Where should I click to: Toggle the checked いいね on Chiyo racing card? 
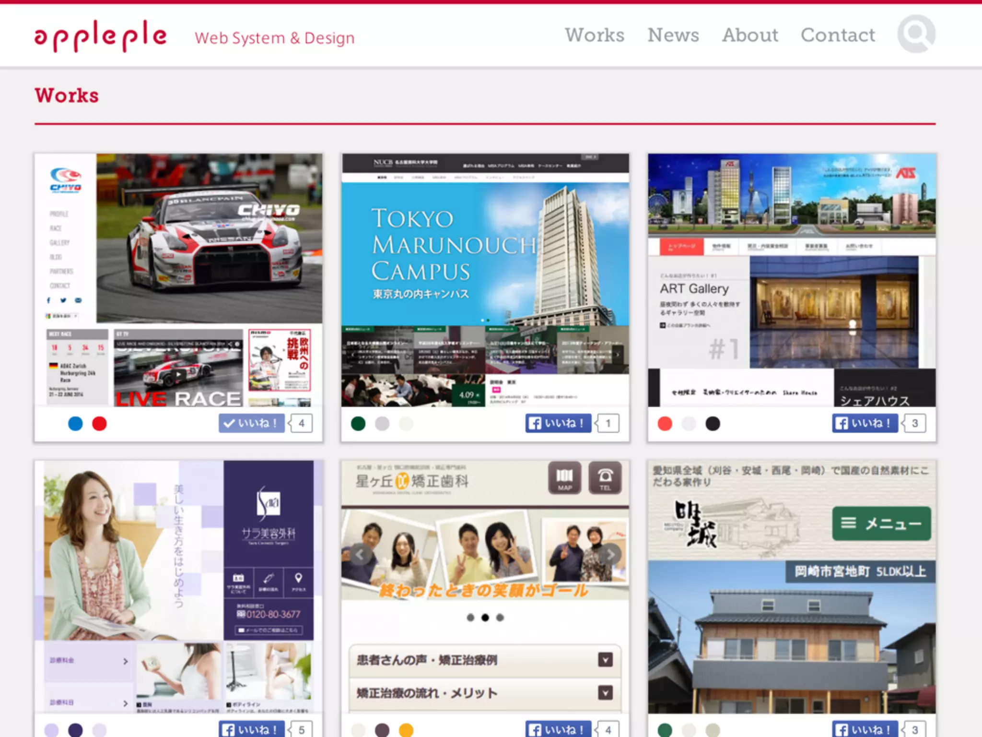click(251, 423)
